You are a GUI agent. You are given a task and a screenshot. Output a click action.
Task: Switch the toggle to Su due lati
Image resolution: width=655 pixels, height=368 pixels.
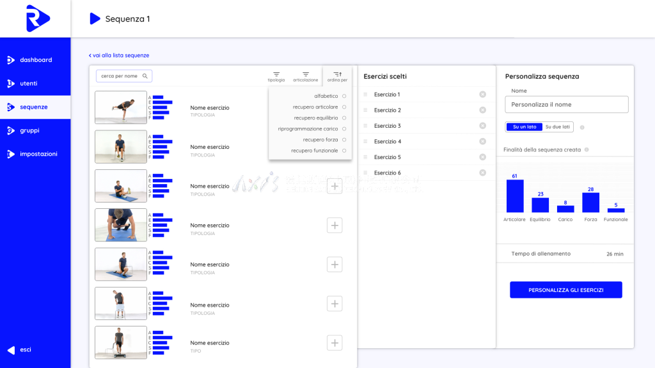pos(557,126)
